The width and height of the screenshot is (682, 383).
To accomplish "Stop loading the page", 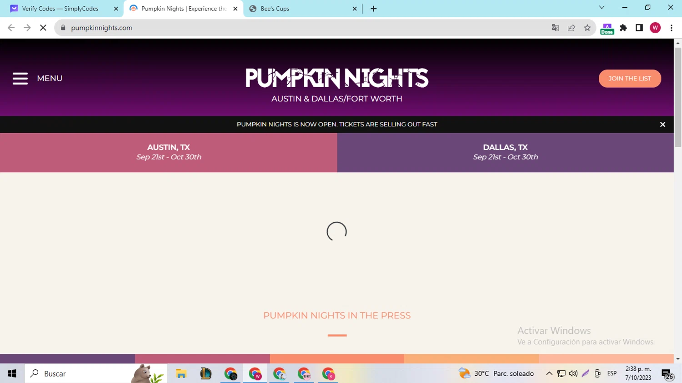I will click(x=43, y=28).
